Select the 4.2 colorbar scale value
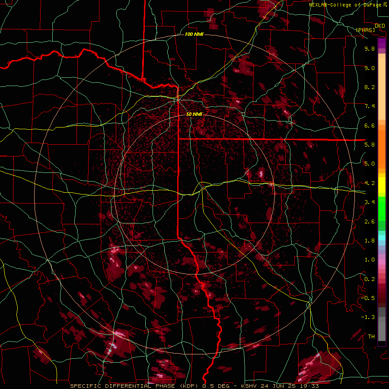 [370, 183]
